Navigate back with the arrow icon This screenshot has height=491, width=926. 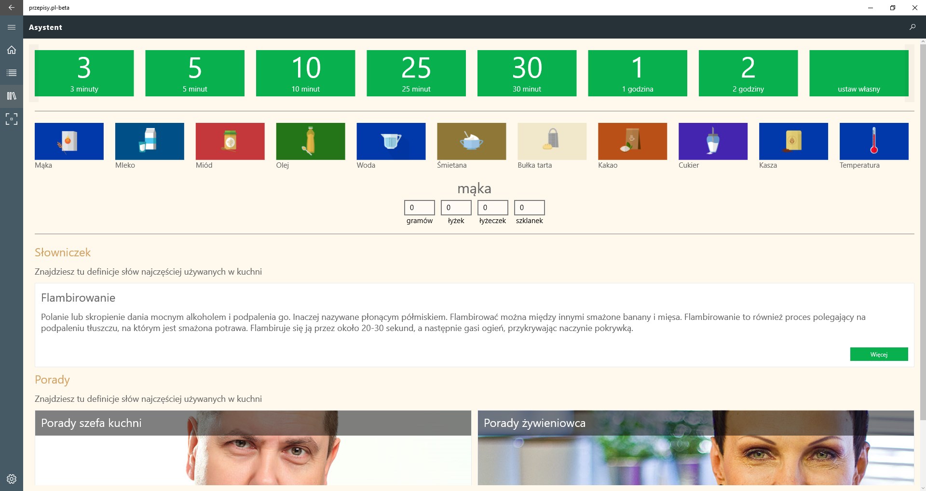12,8
